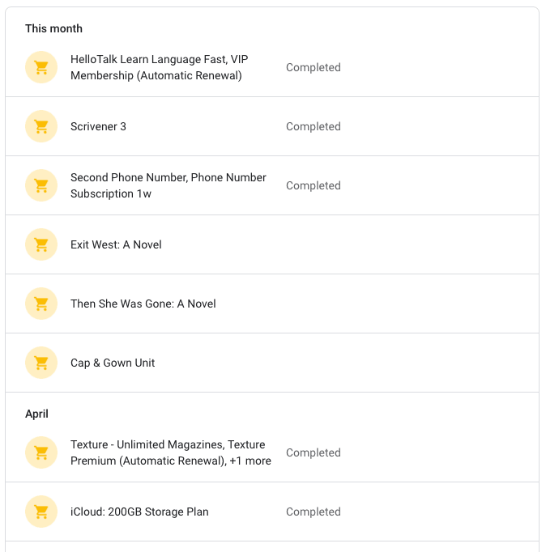This screenshot has width=546, height=552.
Task: Click the cart icon beside Exit West
Action: click(41, 244)
